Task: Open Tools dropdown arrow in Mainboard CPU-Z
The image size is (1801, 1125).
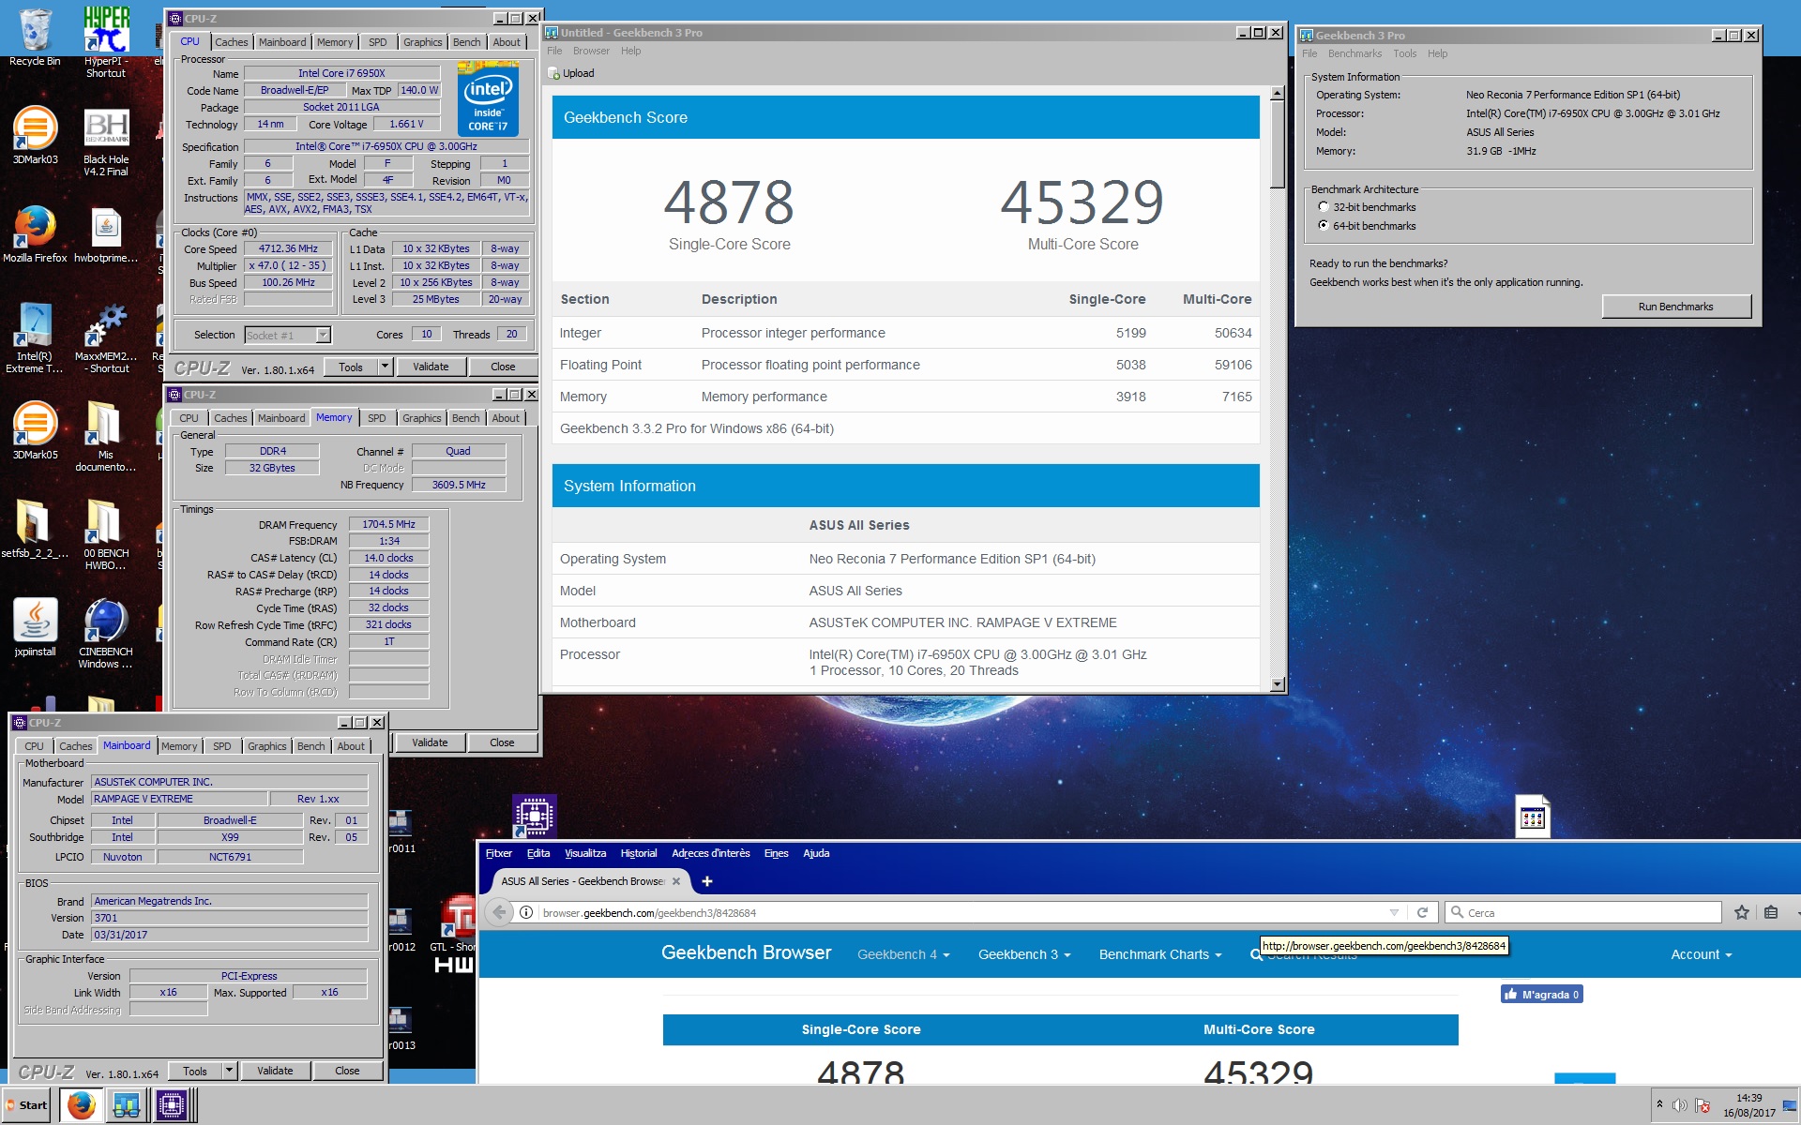Action: pos(229,1071)
